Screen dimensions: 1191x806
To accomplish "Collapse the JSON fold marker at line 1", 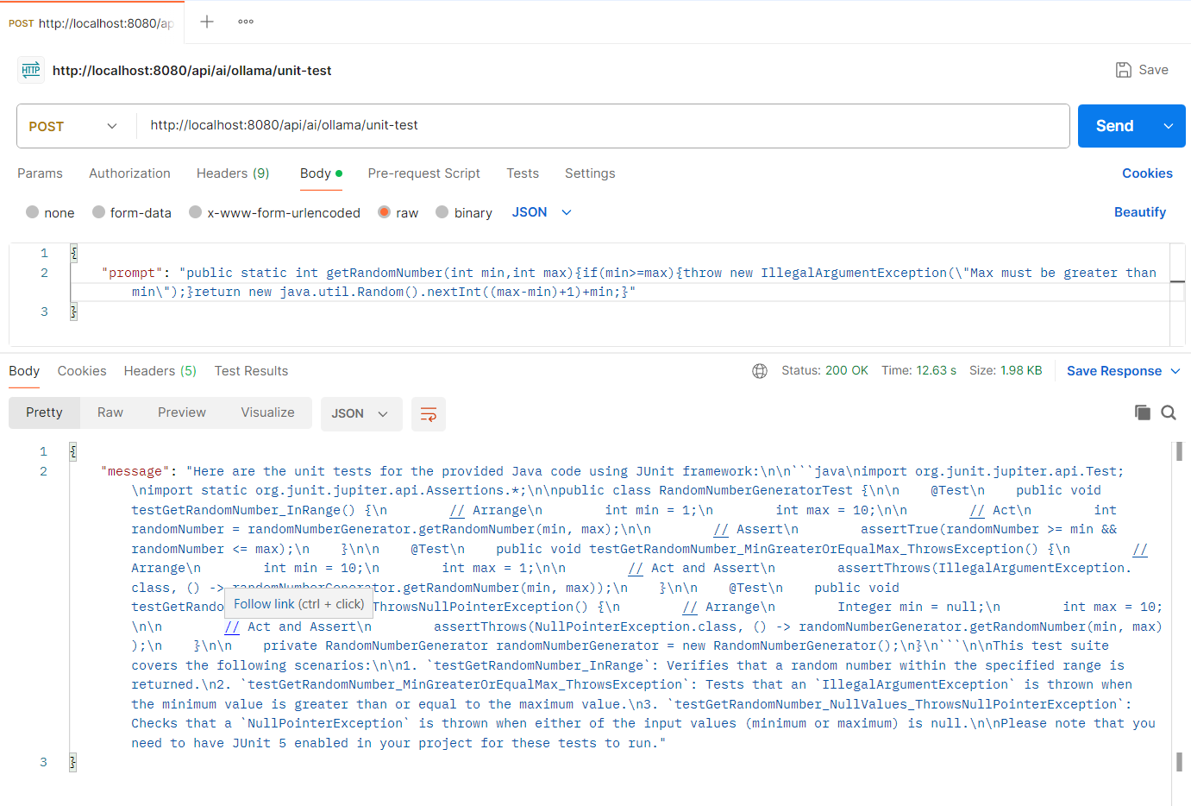I will tap(74, 252).
